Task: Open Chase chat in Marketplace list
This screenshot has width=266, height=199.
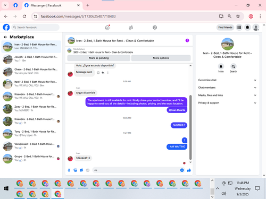Action: (31, 71)
